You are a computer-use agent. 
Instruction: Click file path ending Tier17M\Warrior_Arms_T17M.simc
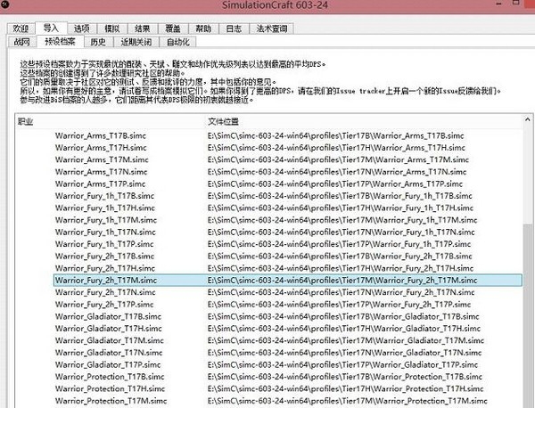point(338,159)
